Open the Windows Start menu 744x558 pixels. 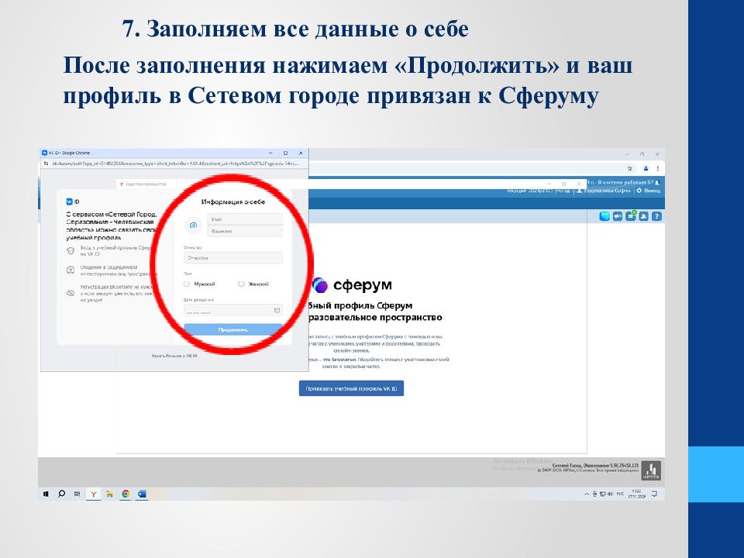[x=46, y=494]
